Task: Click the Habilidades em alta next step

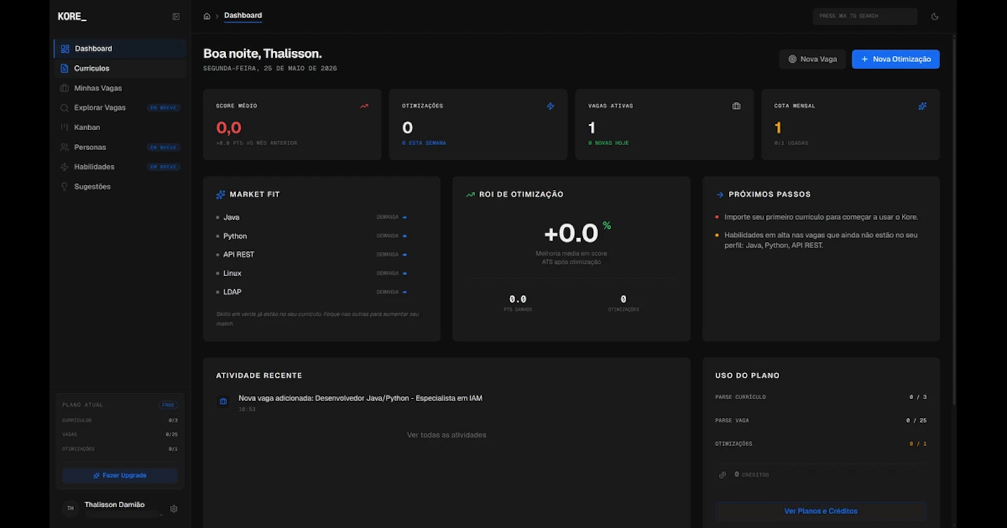Action: pyautogui.click(x=821, y=240)
